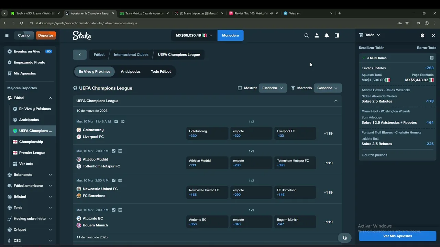Click the statistics icon for Atalanta BC match
This screenshot has height=247, width=440.
114,210
